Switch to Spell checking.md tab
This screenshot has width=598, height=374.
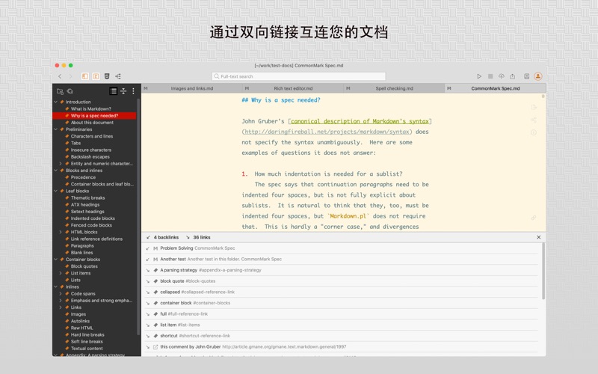point(394,88)
